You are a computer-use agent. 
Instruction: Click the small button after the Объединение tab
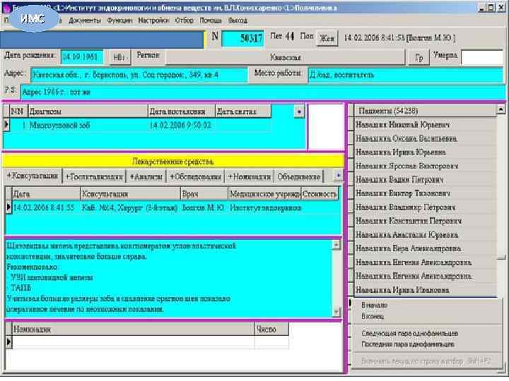point(338,176)
